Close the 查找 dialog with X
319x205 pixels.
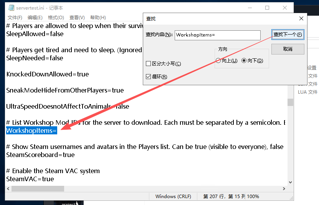(301, 19)
